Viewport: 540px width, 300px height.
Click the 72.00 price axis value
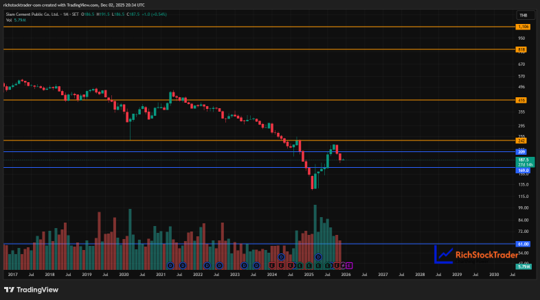[523, 232]
